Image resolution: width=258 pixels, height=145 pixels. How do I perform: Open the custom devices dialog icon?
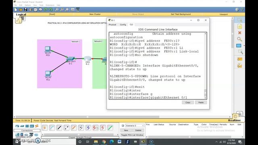click(78, 10)
